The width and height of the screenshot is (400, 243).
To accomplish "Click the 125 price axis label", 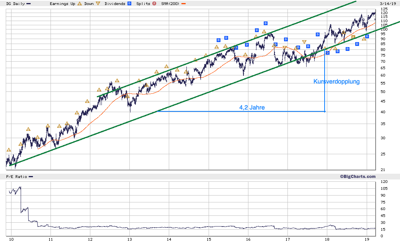I will (384, 9).
